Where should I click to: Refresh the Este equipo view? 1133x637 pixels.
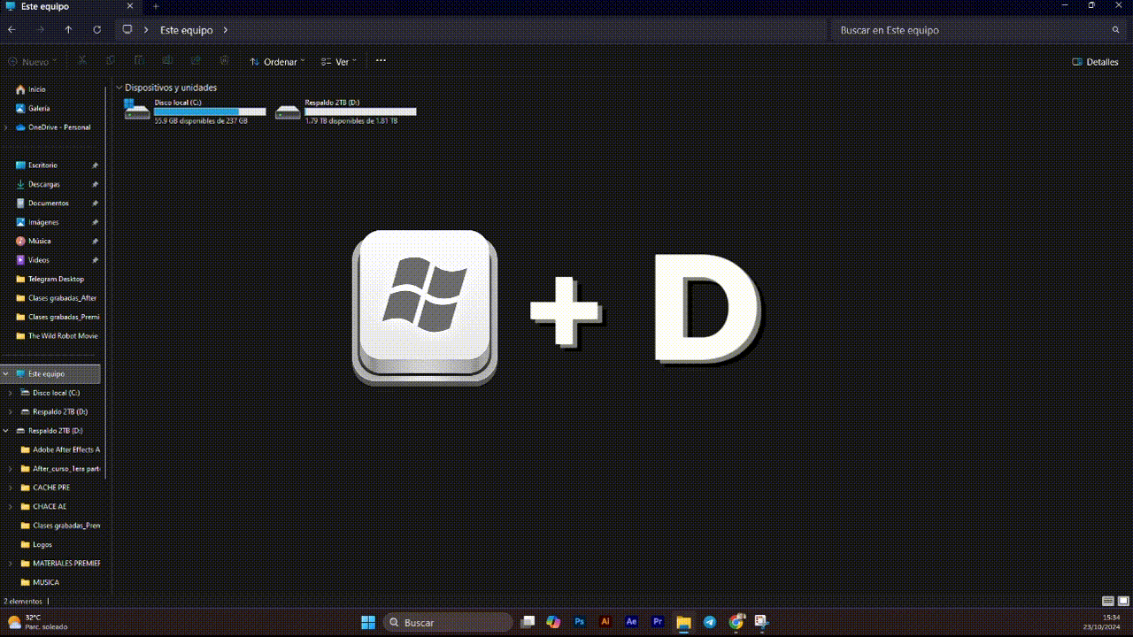point(96,29)
